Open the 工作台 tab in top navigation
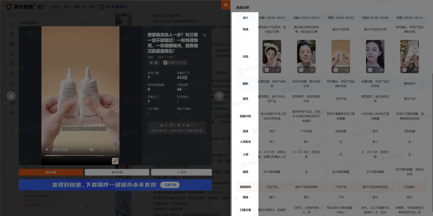 (55, 7)
